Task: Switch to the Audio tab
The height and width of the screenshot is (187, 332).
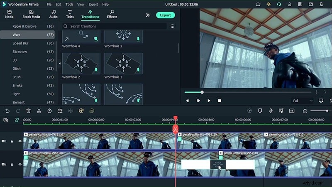Action: (x=54, y=14)
